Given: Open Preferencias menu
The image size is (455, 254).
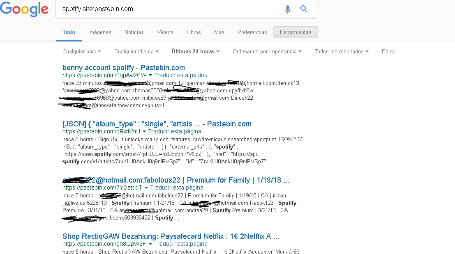Looking at the screenshot, I should click(252, 32).
